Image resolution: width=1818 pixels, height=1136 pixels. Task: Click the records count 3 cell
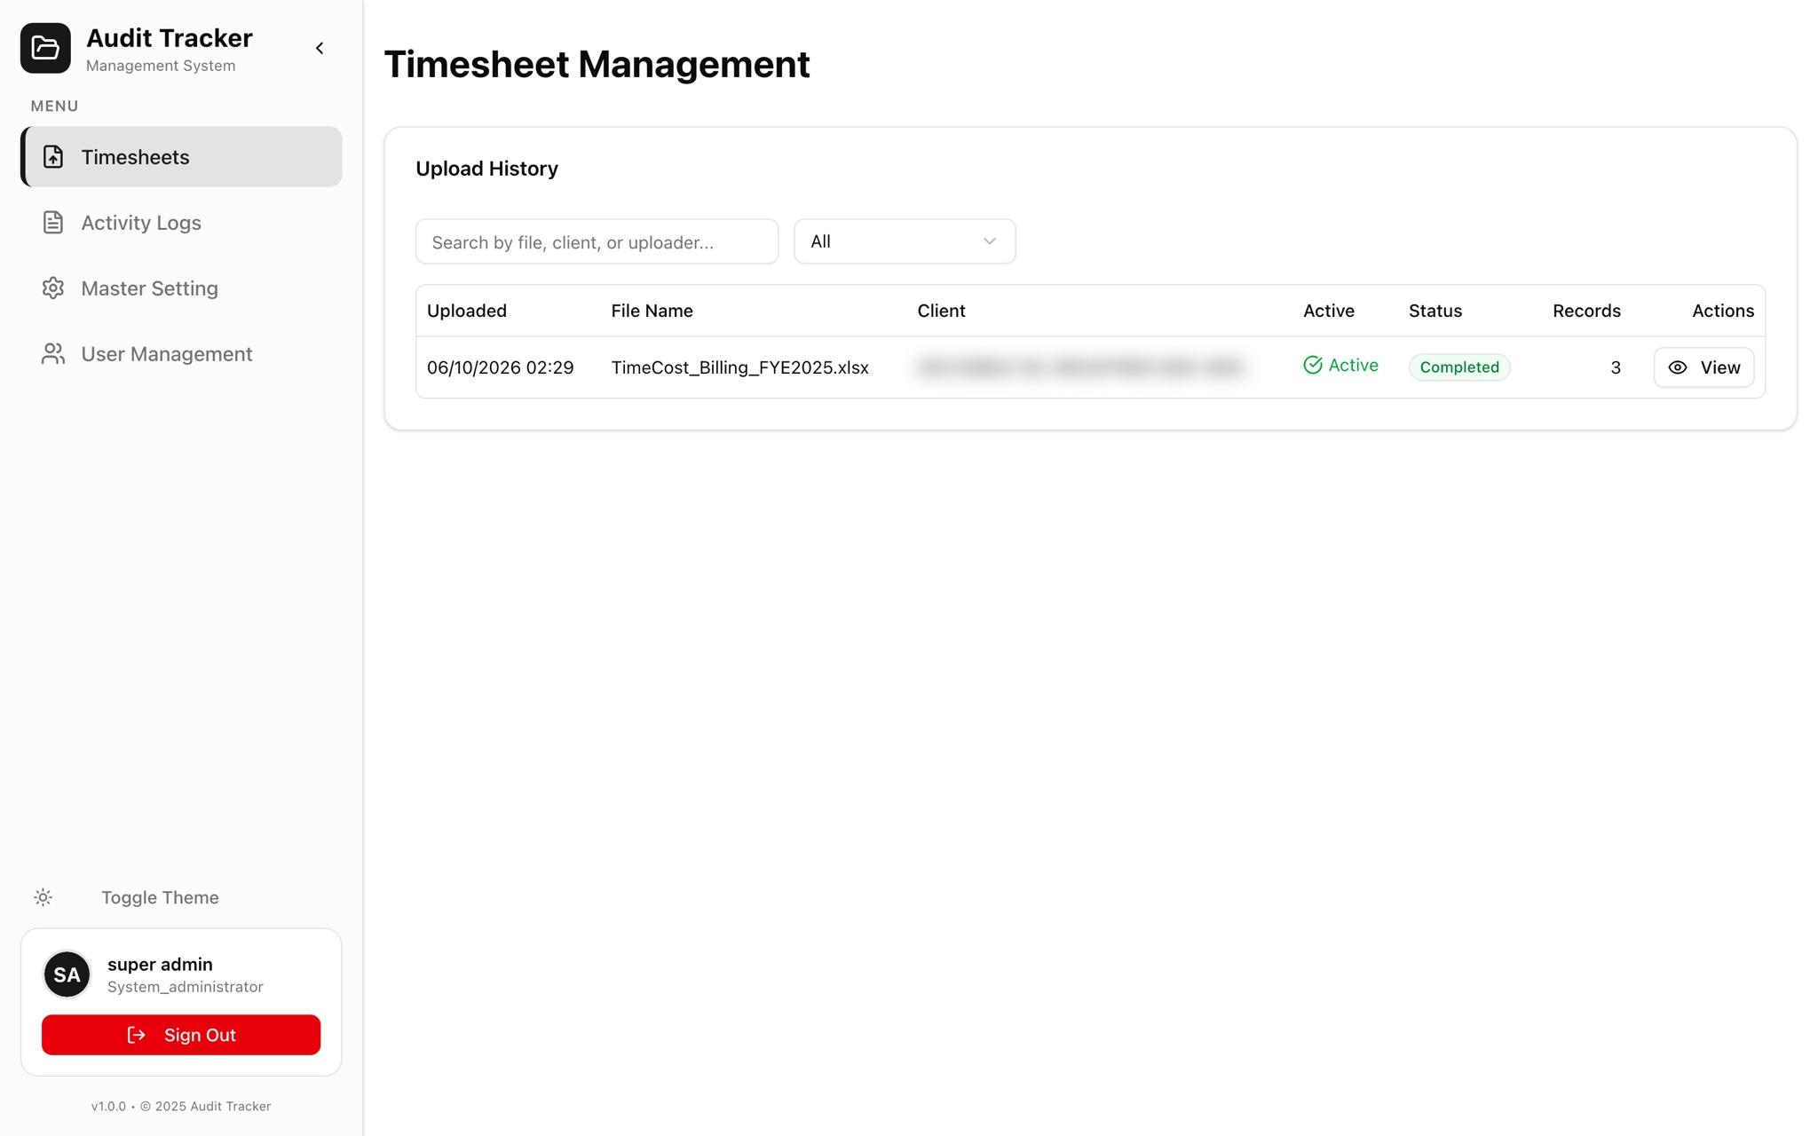(x=1616, y=367)
